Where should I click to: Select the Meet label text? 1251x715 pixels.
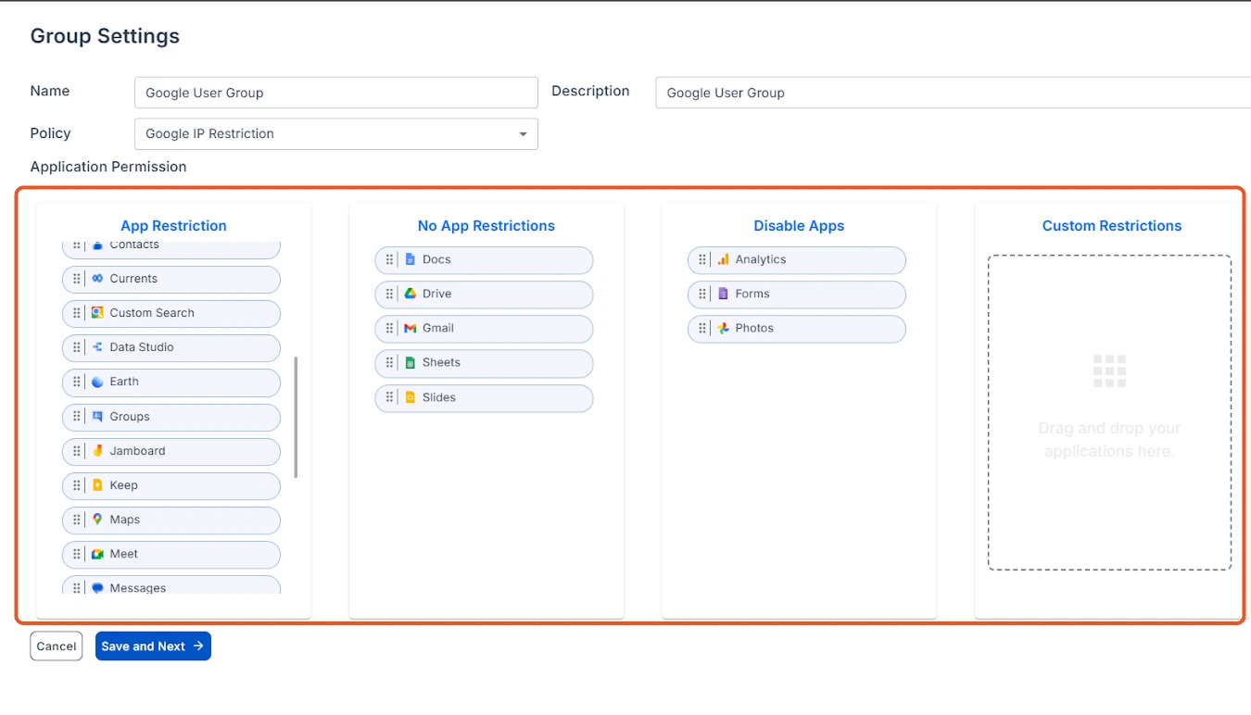pyautogui.click(x=124, y=554)
